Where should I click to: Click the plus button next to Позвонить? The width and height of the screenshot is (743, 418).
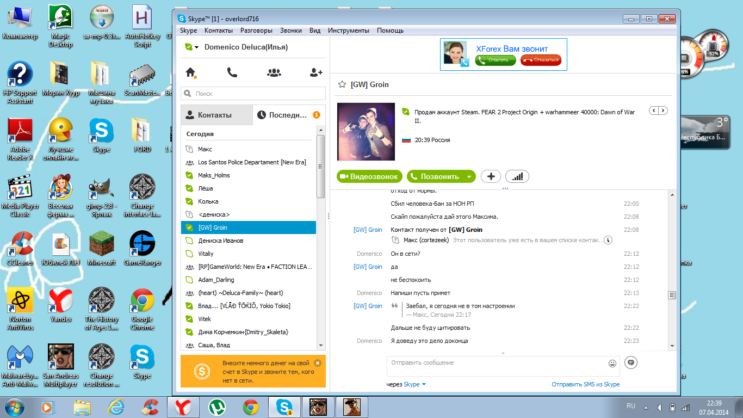[x=491, y=176]
